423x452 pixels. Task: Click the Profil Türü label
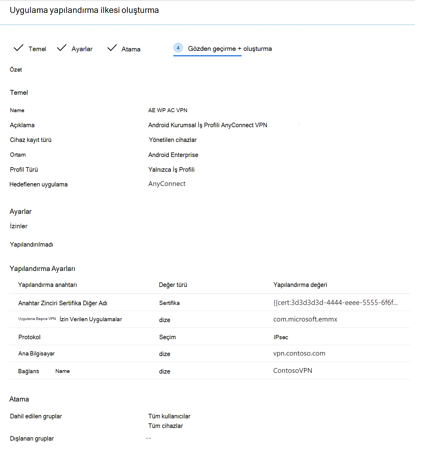pyautogui.click(x=24, y=170)
